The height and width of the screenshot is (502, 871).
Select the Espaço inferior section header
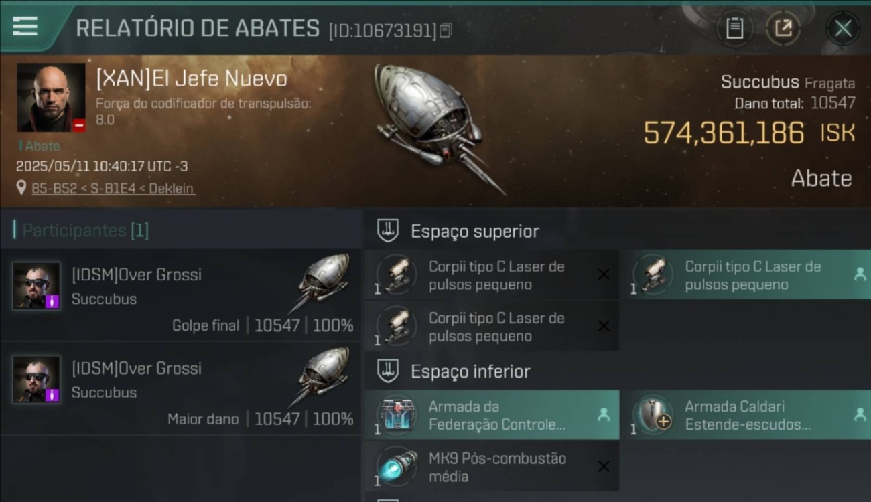pos(470,371)
